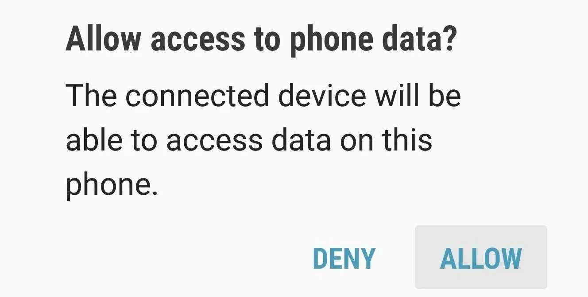The image size is (588, 297).
Task: Choose DENY to block the connected device
Action: coord(344,258)
